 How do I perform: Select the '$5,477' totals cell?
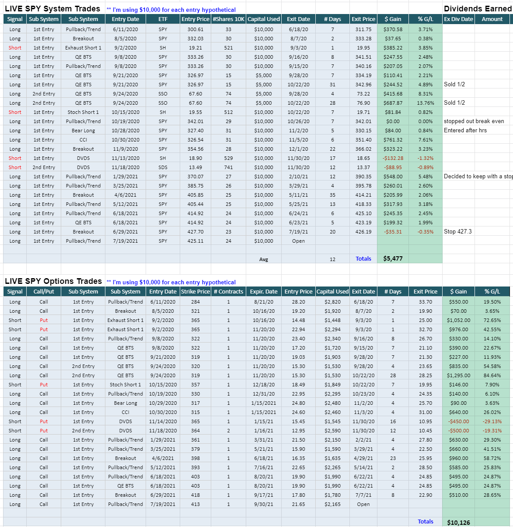click(x=393, y=258)
